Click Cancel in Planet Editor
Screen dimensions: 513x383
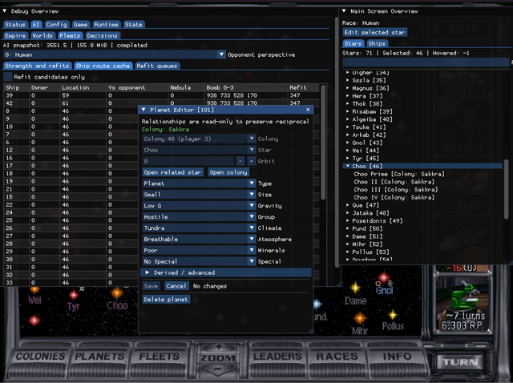point(176,286)
